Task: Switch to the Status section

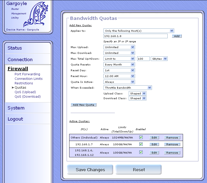Action: [14, 48]
